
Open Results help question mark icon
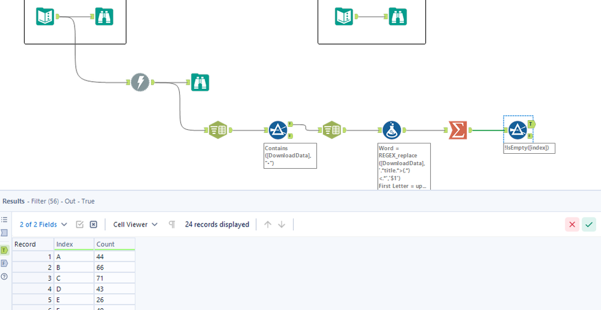(4, 276)
